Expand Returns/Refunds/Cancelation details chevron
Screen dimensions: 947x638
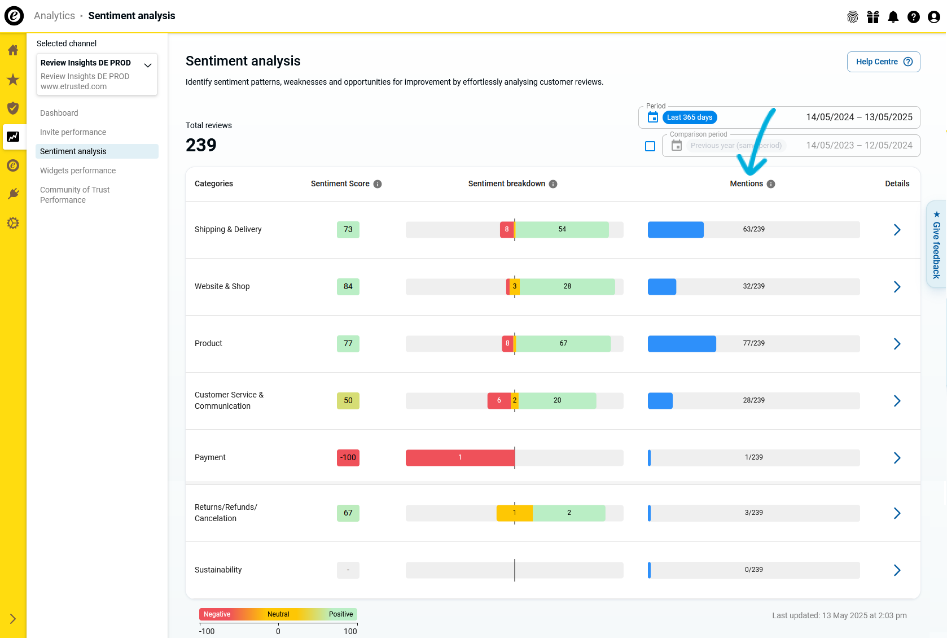897,513
